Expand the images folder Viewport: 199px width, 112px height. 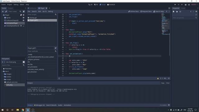(3, 74)
